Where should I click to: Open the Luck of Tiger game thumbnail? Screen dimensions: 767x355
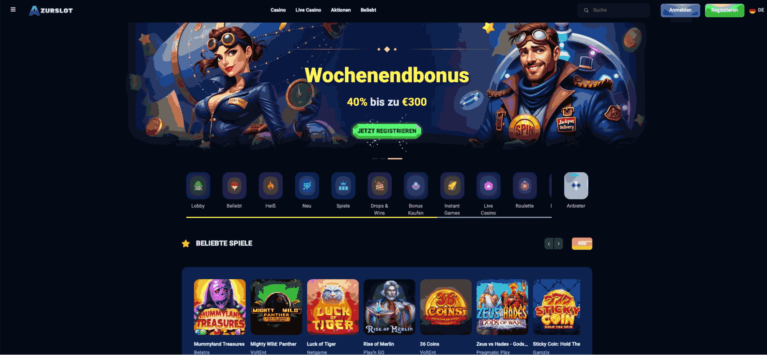click(x=333, y=307)
